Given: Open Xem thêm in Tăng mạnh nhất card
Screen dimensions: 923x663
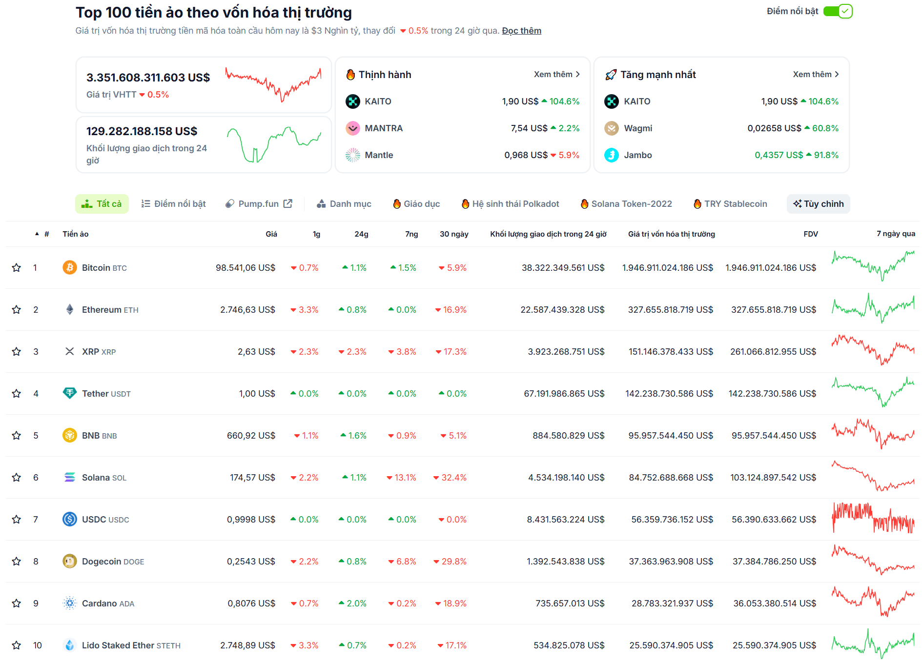Looking at the screenshot, I should point(816,74).
